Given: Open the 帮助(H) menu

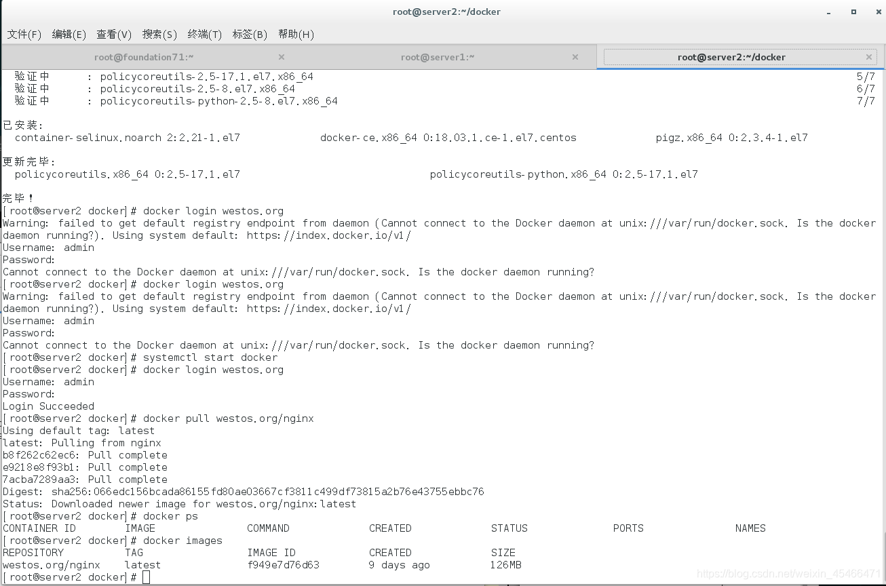Looking at the screenshot, I should pos(296,34).
